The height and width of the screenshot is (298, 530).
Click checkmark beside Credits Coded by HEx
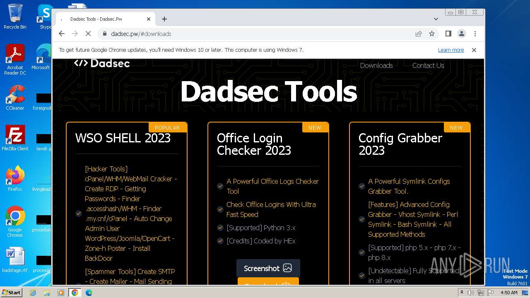(220, 241)
